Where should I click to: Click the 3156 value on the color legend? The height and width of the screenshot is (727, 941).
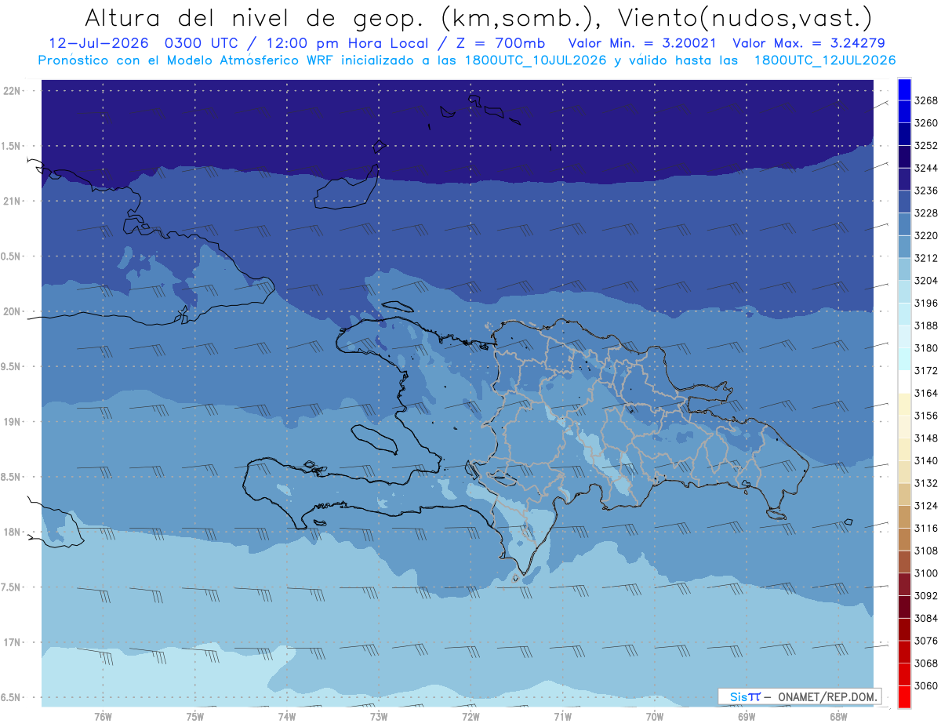point(926,416)
